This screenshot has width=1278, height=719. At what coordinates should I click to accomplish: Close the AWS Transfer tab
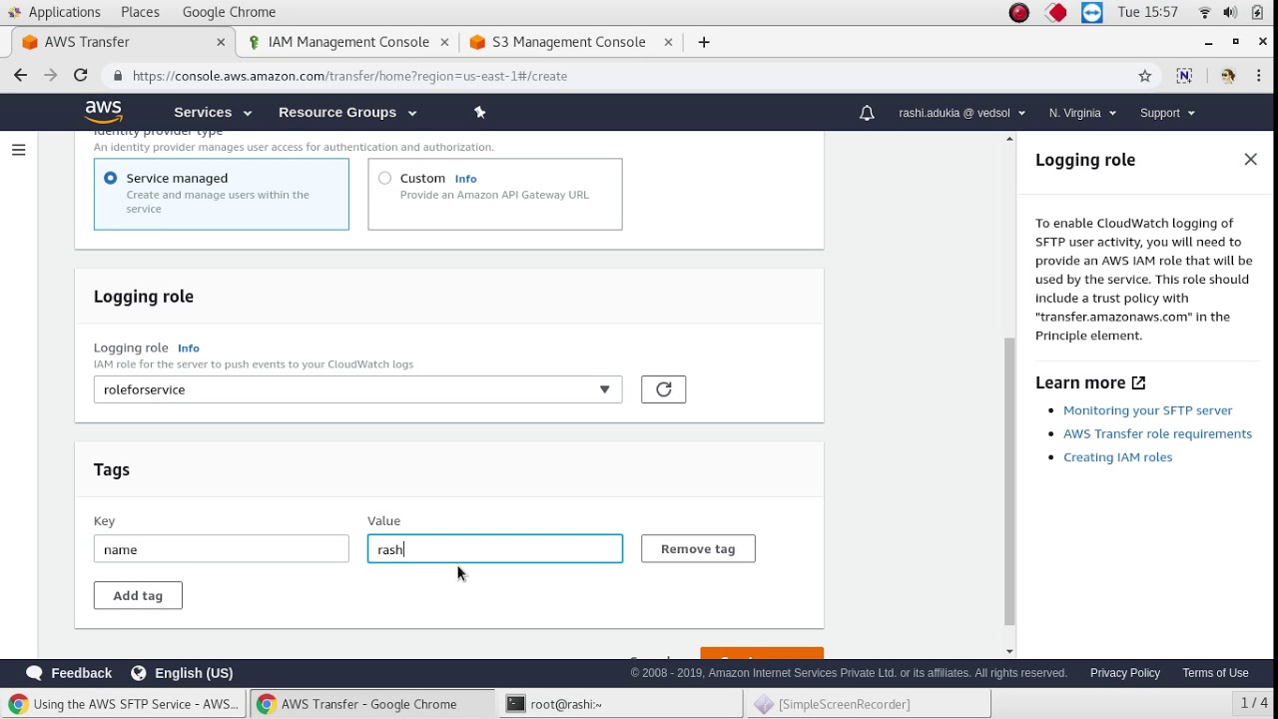point(221,42)
